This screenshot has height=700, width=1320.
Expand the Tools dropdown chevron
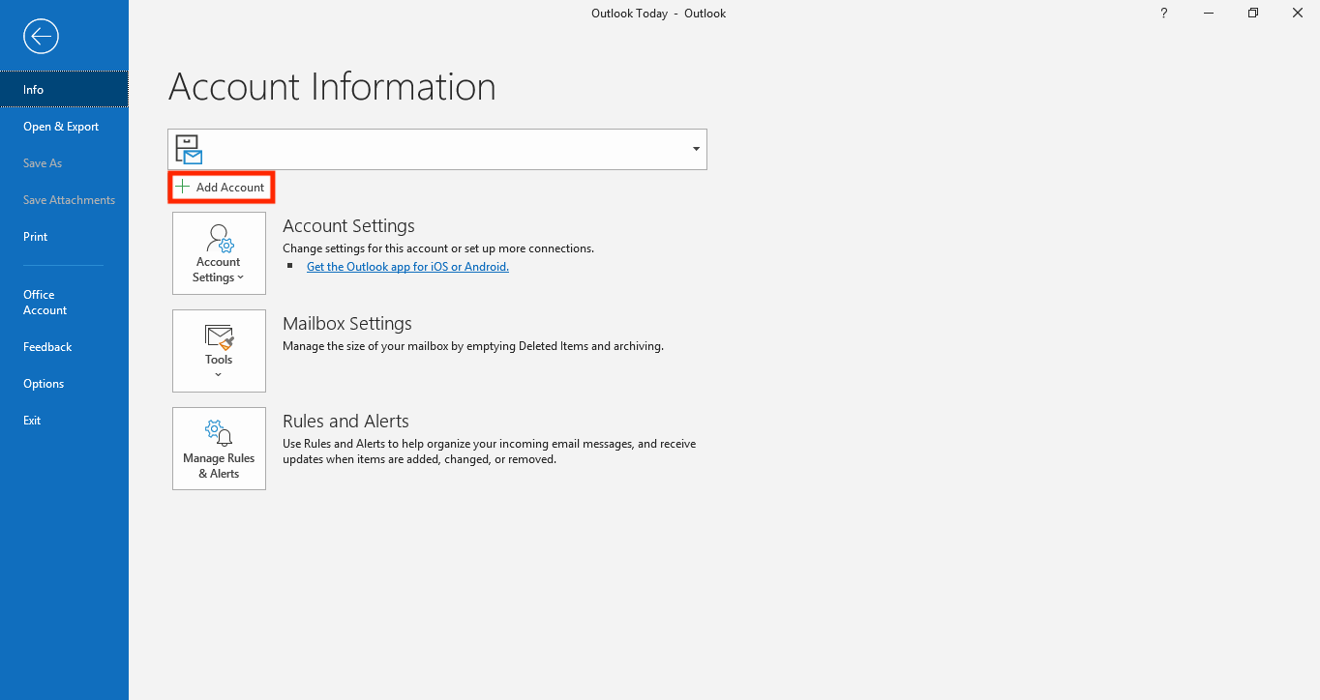tap(219, 374)
